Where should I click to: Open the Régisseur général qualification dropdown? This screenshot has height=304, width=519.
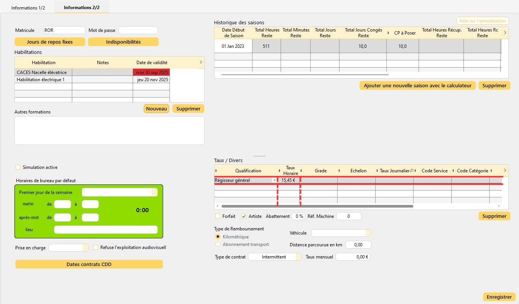275,180
